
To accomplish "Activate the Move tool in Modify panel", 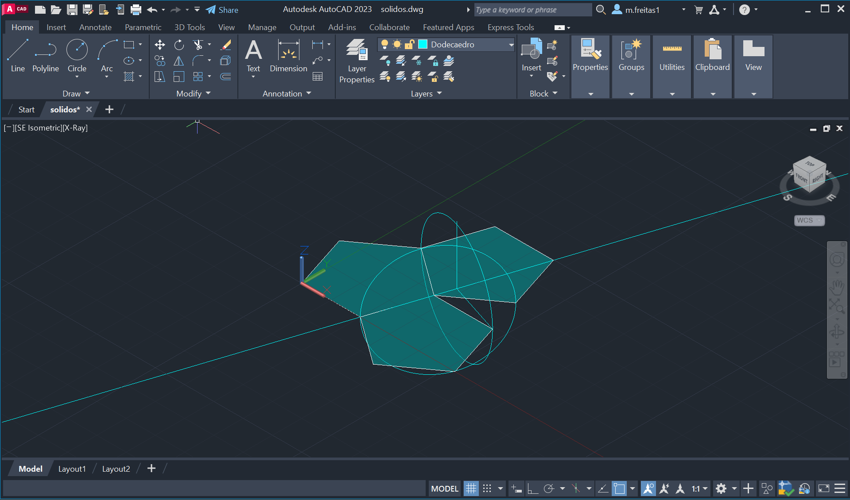I will (x=160, y=45).
